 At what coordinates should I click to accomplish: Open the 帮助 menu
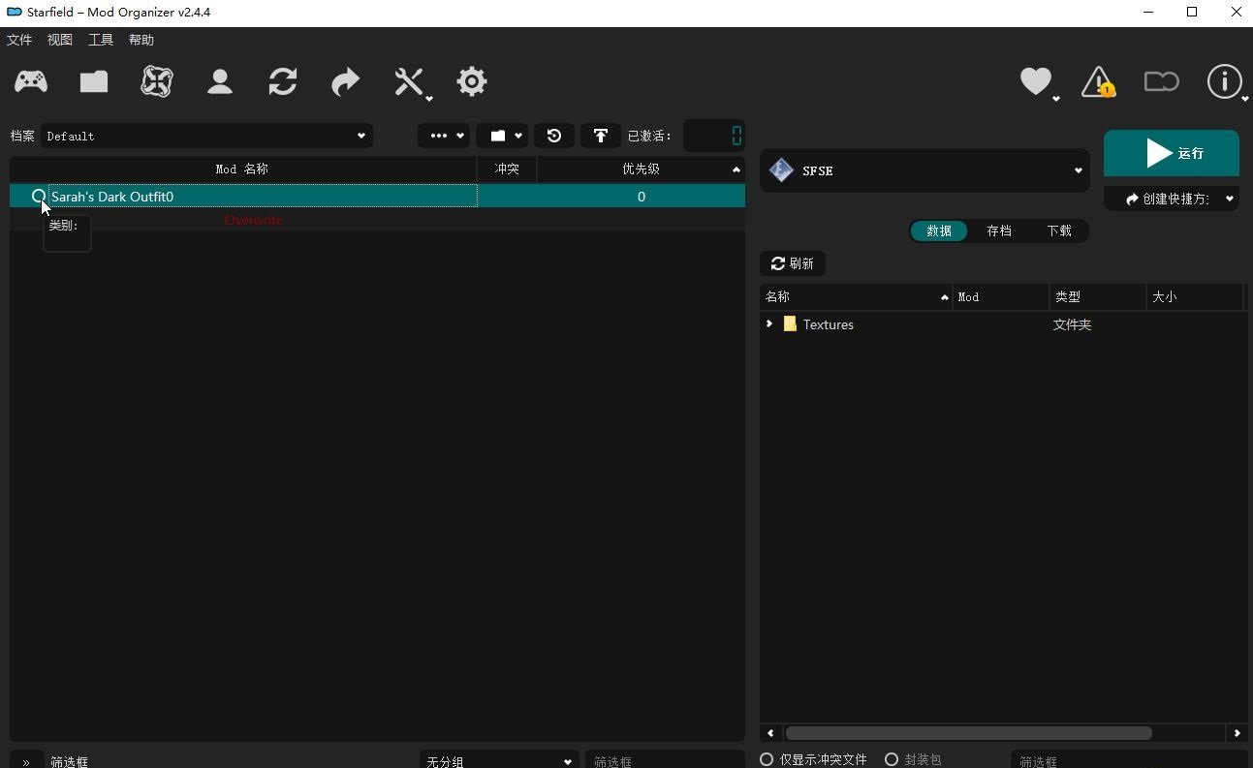coord(141,40)
